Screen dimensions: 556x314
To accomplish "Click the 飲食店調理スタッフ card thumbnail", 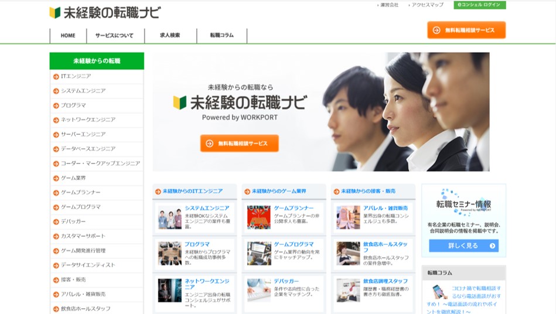I will [348, 290].
